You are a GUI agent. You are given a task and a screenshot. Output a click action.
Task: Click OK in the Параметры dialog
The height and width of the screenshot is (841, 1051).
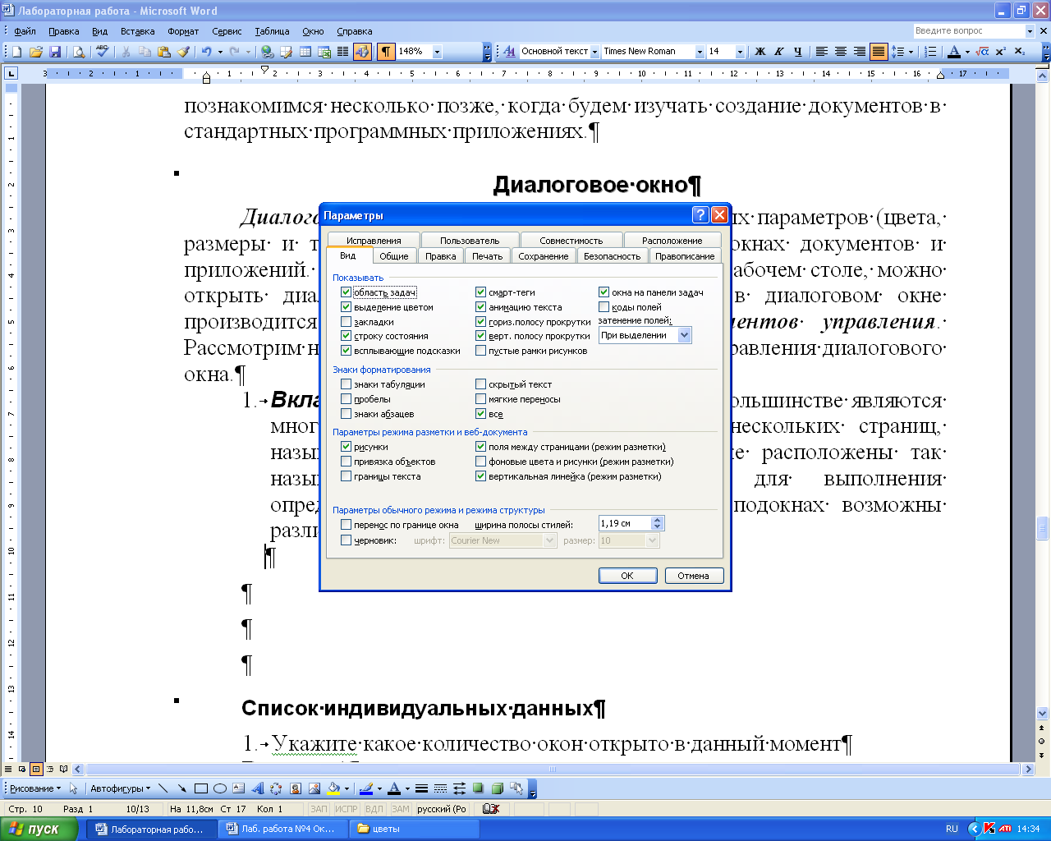click(627, 576)
